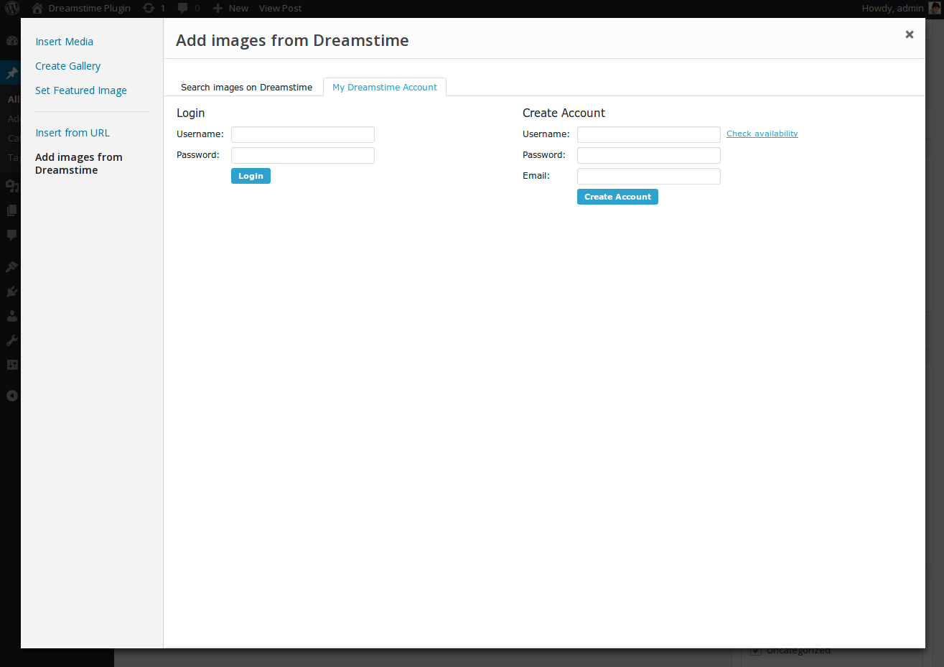
Task: Close the Dreamstime media dialog
Action: point(909,34)
